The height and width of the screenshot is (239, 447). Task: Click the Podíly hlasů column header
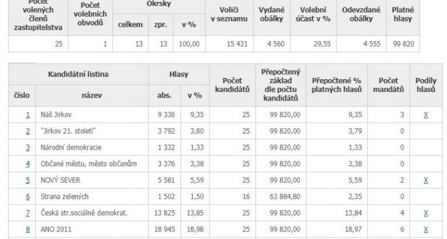coord(426,85)
